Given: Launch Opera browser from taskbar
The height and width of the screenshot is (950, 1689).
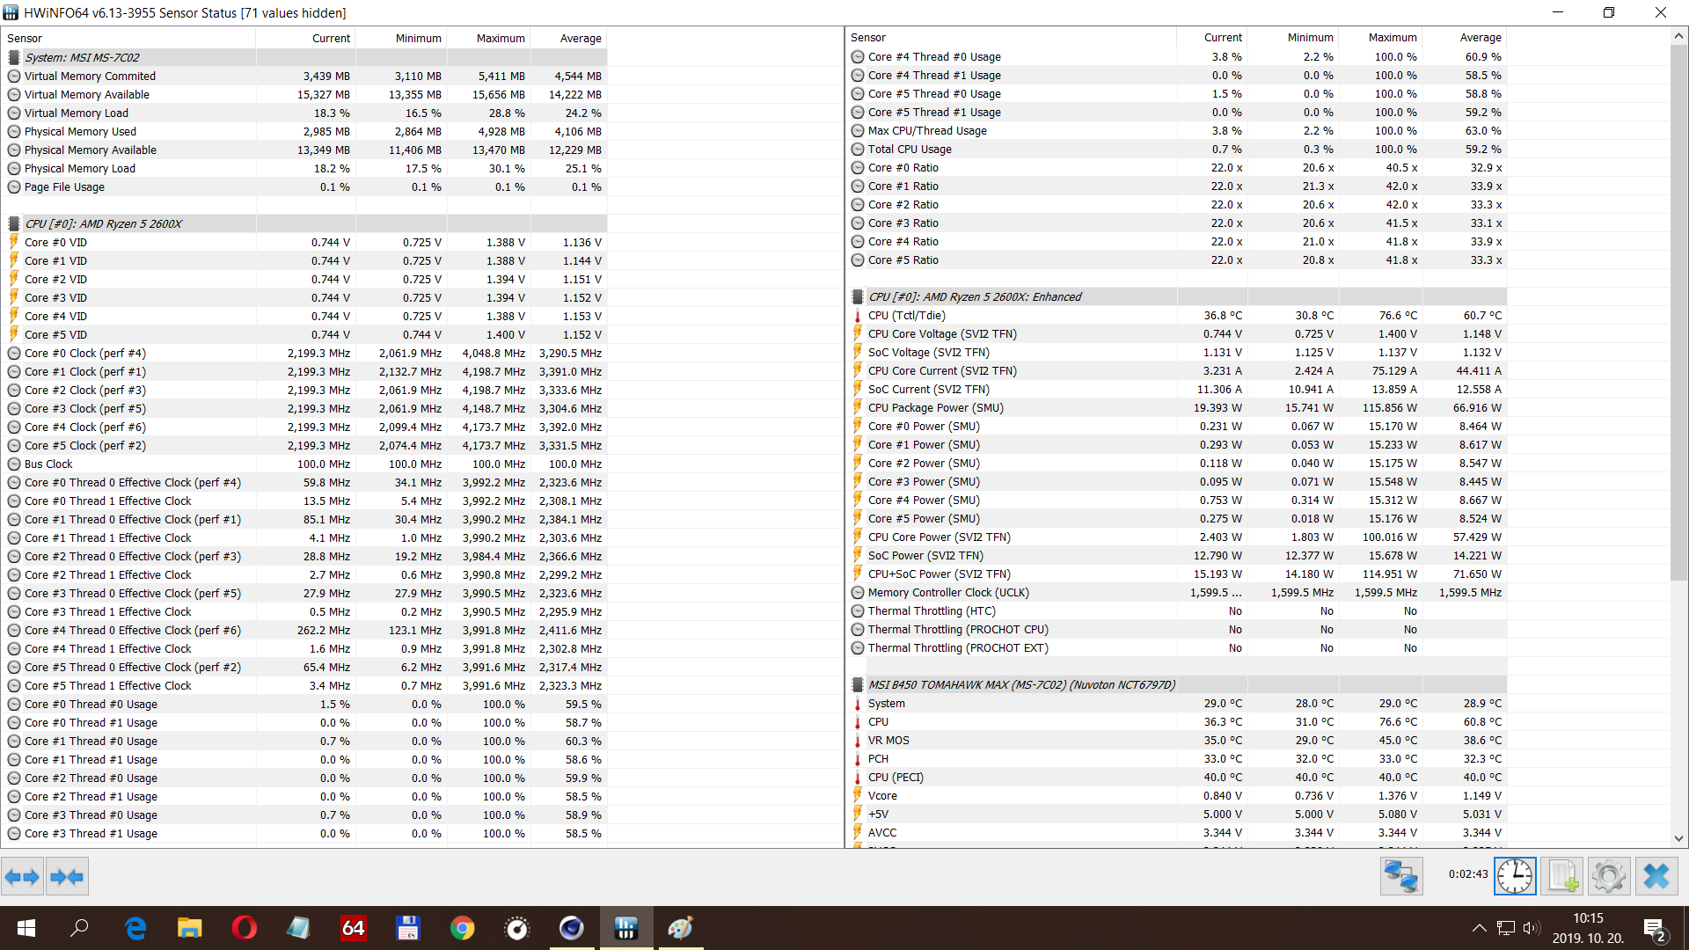Looking at the screenshot, I should (x=245, y=928).
